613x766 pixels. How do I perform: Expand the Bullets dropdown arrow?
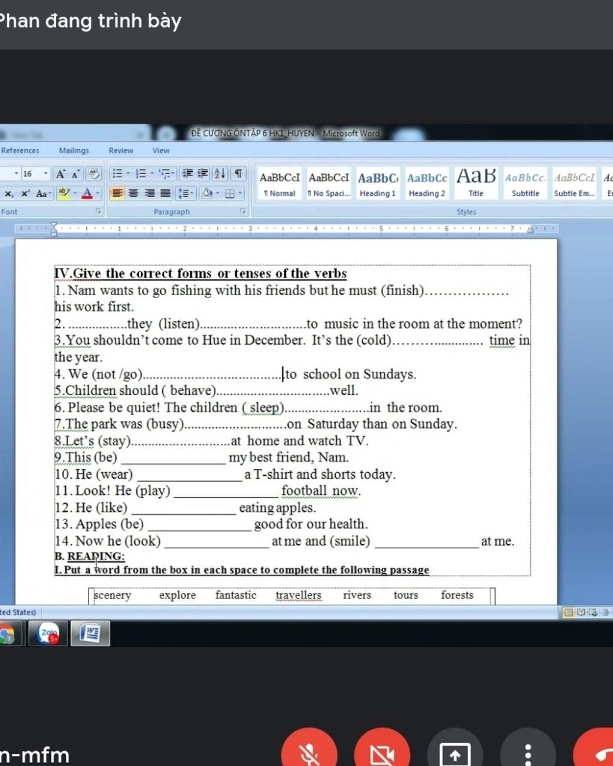coord(128,174)
